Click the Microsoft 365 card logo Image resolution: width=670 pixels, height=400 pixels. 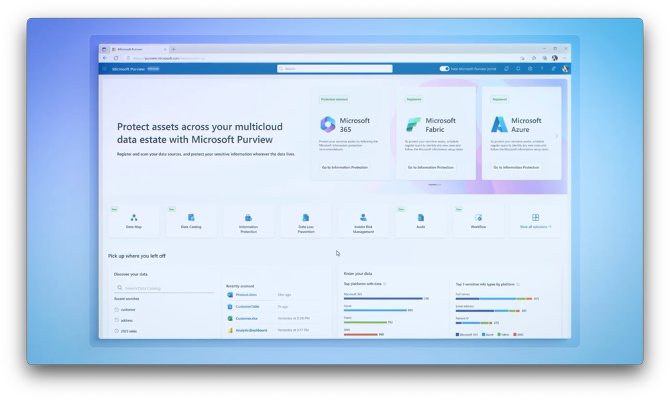(x=328, y=124)
